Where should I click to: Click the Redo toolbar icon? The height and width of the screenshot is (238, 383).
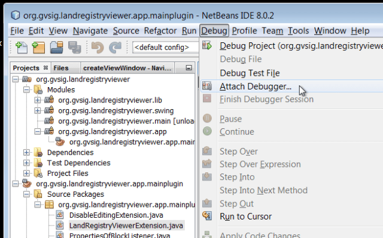tap(115, 47)
